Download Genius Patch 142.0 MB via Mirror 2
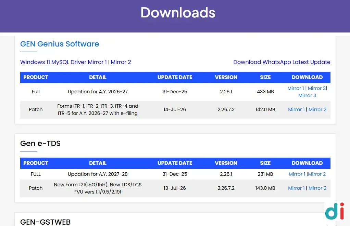 (317, 109)
